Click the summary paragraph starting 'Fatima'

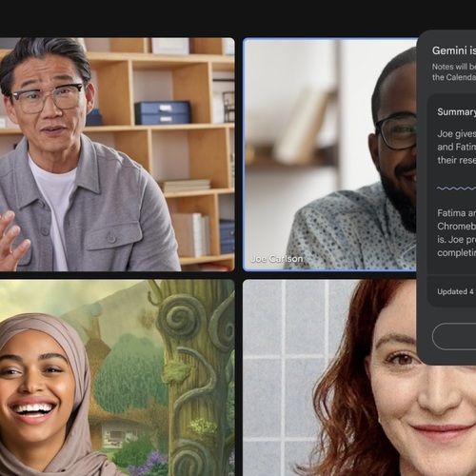click(456, 232)
